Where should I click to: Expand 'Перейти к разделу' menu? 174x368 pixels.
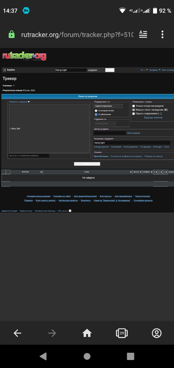click(x=20, y=102)
